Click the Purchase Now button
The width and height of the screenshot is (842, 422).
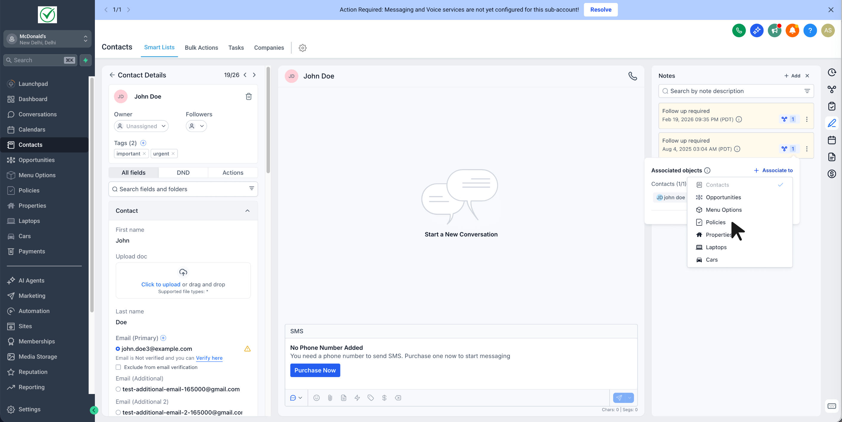coord(315,370)
